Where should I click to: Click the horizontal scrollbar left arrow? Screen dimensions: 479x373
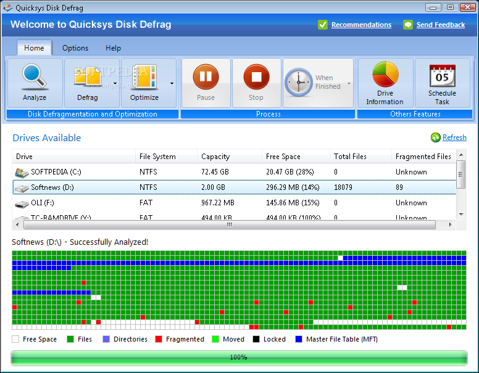17,224
